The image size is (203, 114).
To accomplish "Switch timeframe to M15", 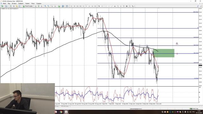I will (77, 6).
